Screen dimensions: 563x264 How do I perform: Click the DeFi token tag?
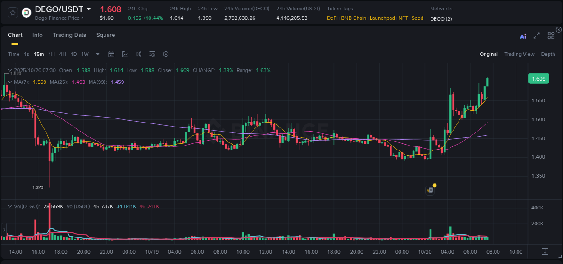click(x=332, y=18)
